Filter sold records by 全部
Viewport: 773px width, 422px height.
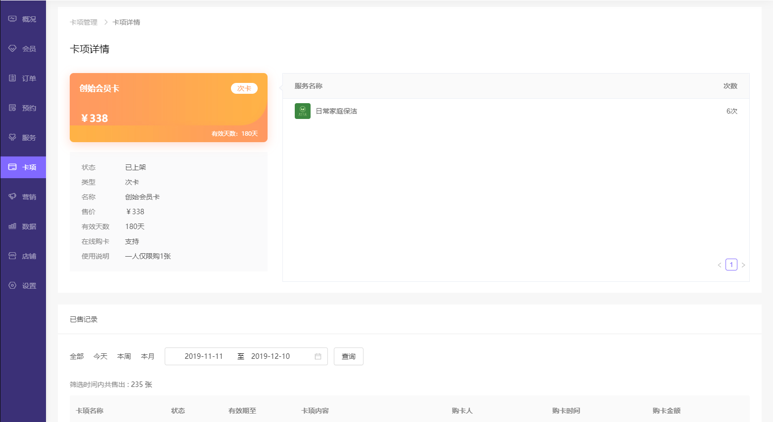coord(77,356)
